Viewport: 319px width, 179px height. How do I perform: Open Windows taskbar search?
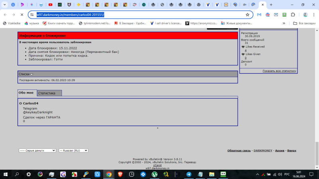tap(17, 174)
